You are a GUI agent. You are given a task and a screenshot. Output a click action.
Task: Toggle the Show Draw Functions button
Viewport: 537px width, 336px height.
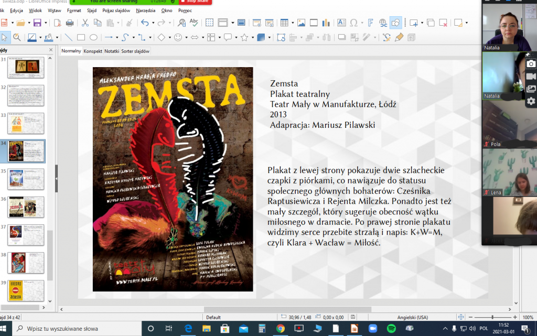point(396,23)
